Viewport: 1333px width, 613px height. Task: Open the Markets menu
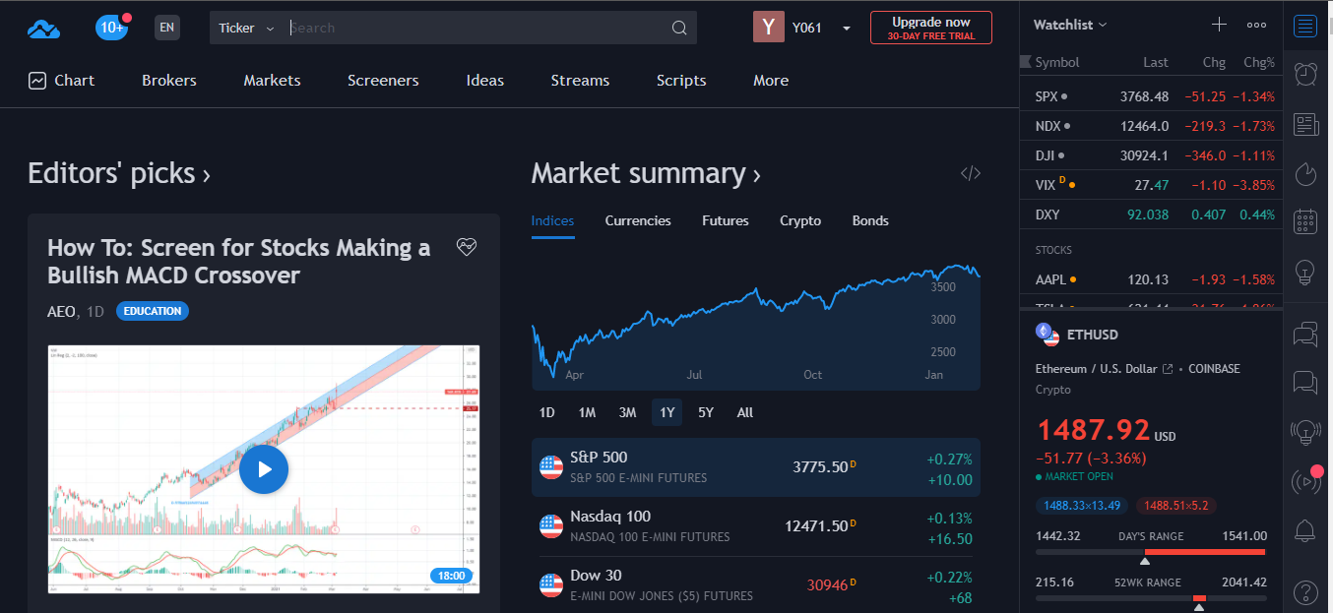(x=273, y=81)
